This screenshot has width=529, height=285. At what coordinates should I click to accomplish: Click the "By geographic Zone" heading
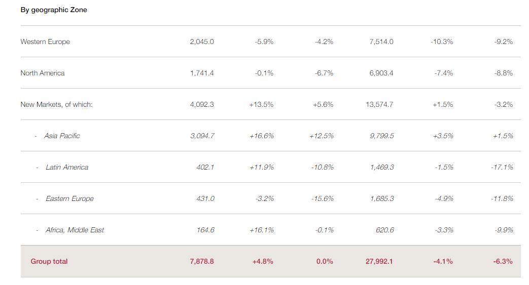54,10
